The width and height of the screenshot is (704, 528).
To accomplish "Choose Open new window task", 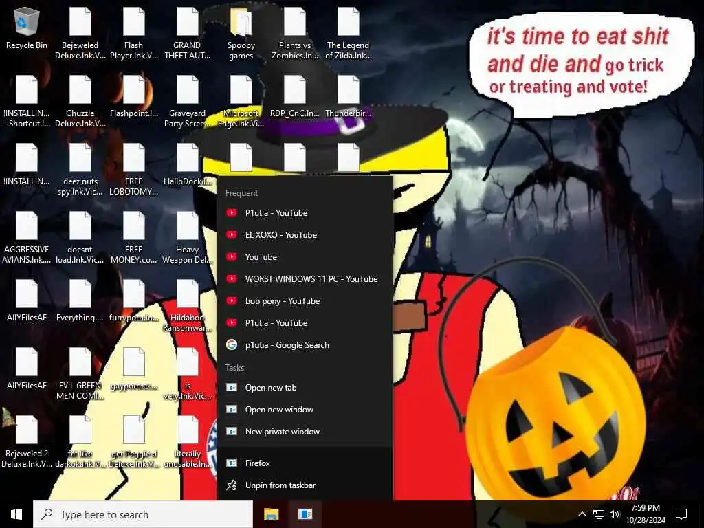I will click(305, 410).
